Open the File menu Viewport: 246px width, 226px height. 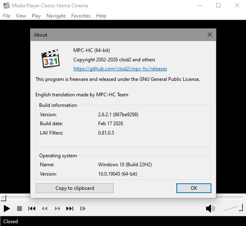coord(7,16)
